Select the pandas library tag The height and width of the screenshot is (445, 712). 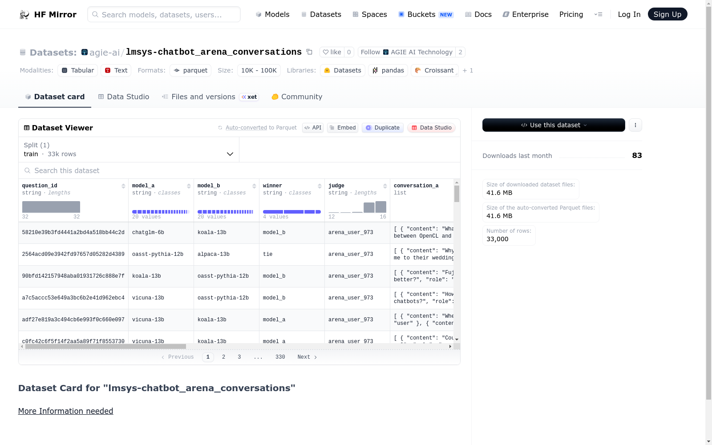pos(388,70)
